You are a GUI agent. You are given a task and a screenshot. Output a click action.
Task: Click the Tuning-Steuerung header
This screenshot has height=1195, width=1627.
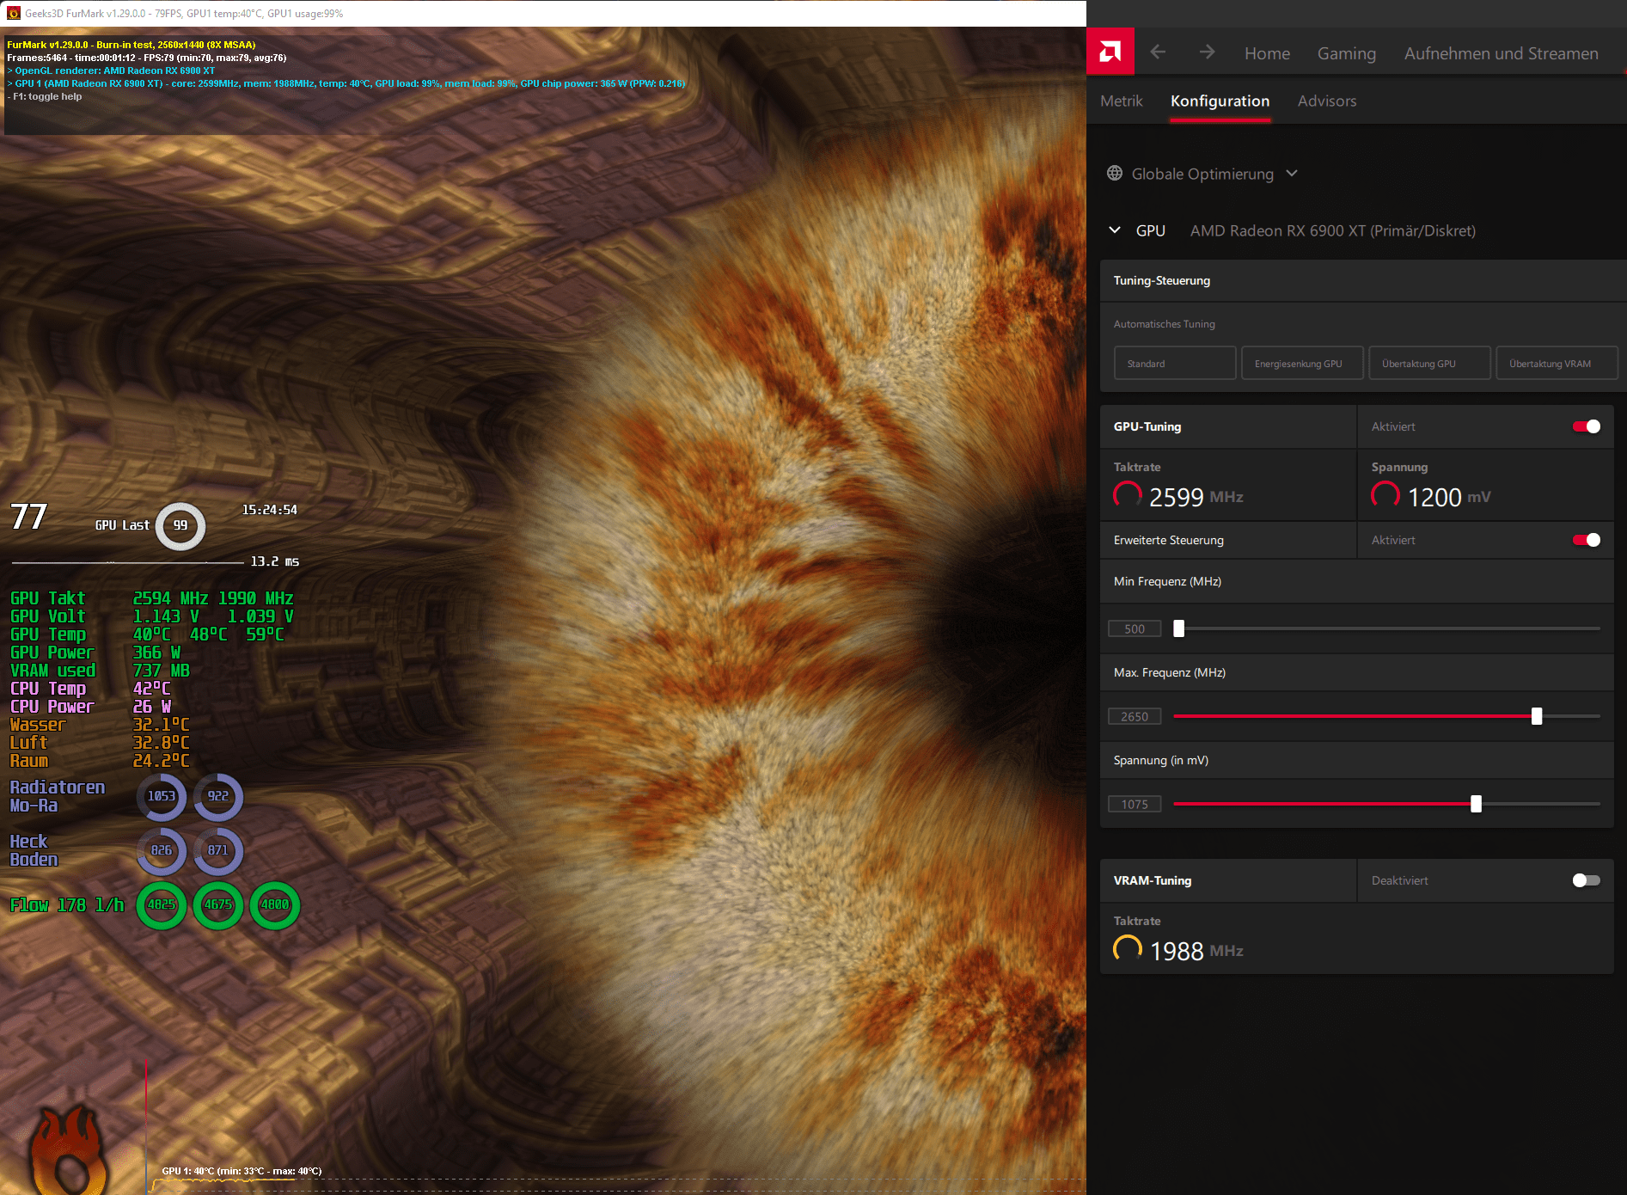[1363, 280]
